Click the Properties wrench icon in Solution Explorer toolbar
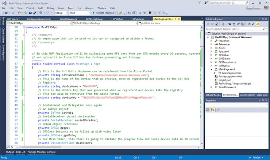This screenshot has height=160, width=270. [x=253, y=24]
